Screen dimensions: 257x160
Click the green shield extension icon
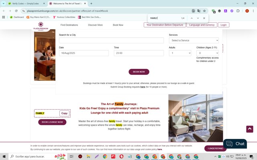click(x=213, y=11)
